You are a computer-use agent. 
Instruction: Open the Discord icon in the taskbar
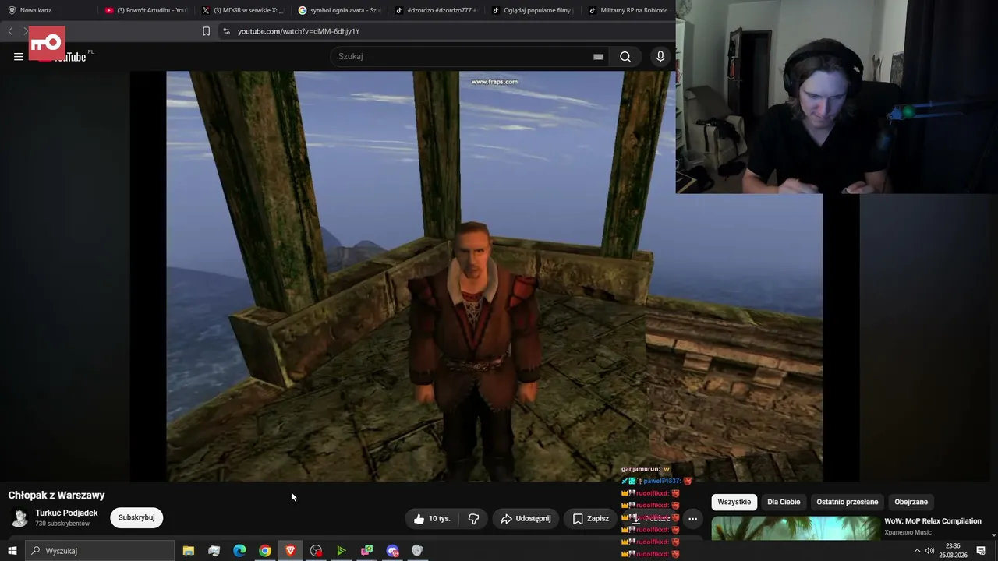(392, 551)
